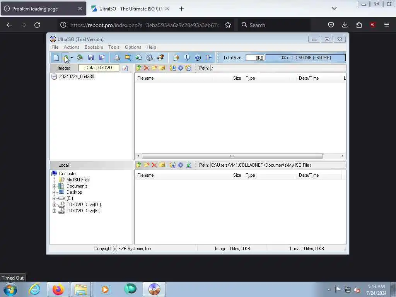Bookmark this page with the star icon

click(x=228, y=25)
